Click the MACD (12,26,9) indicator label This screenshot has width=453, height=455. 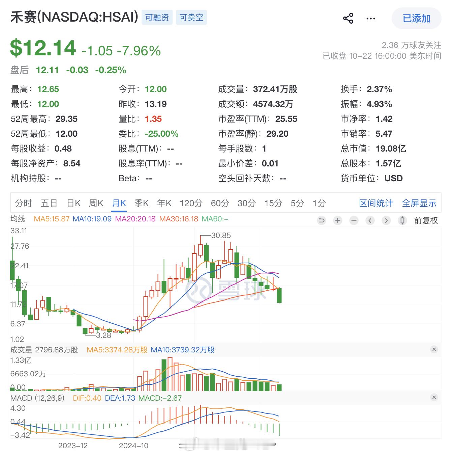[37, 398]
